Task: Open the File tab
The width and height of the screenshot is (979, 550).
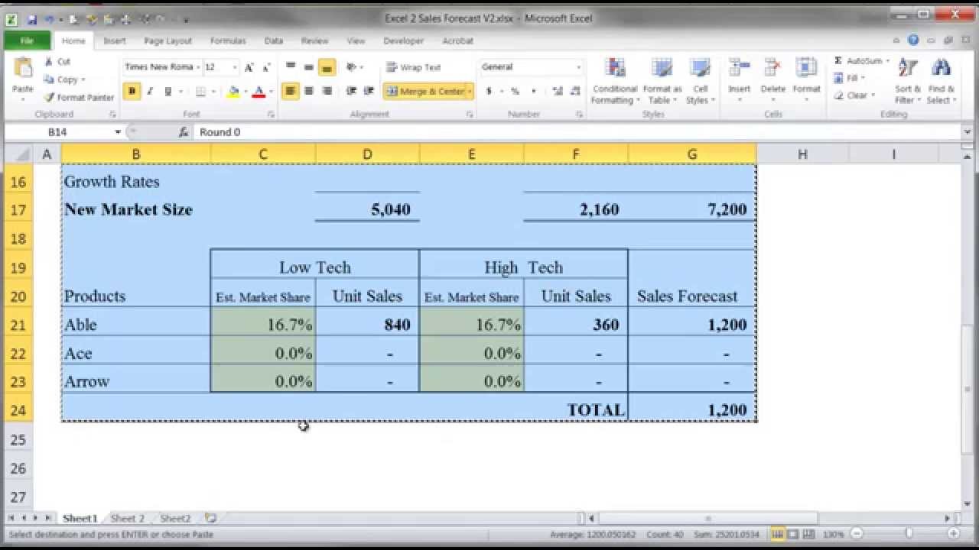Action: (27, 40)
